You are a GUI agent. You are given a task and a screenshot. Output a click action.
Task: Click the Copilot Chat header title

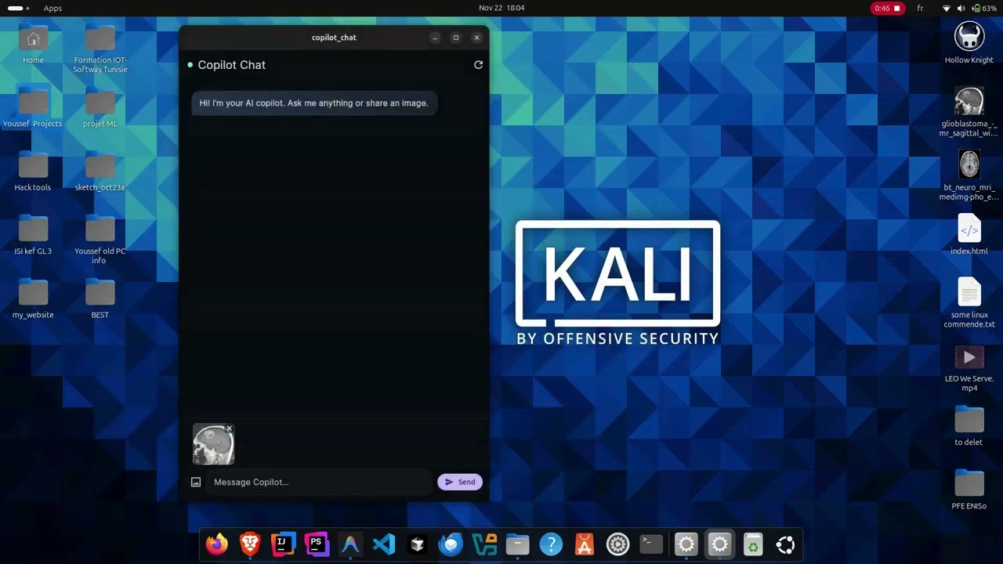click(232, 65)
